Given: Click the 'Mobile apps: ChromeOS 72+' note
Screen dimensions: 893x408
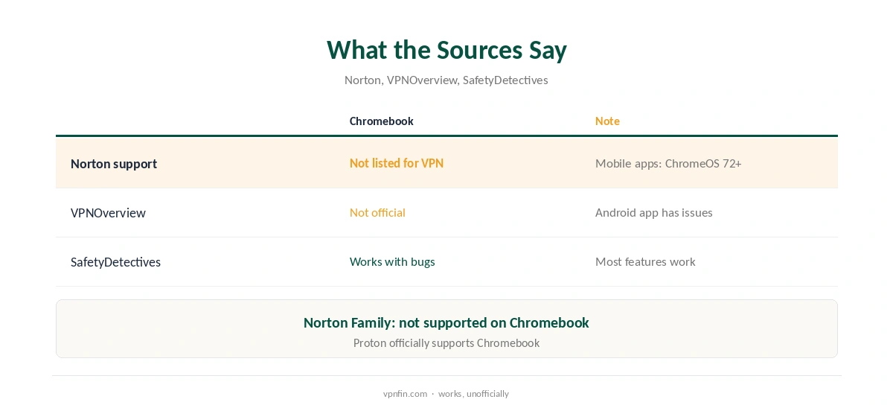Looking at the screenshot, I should point(668,163).
